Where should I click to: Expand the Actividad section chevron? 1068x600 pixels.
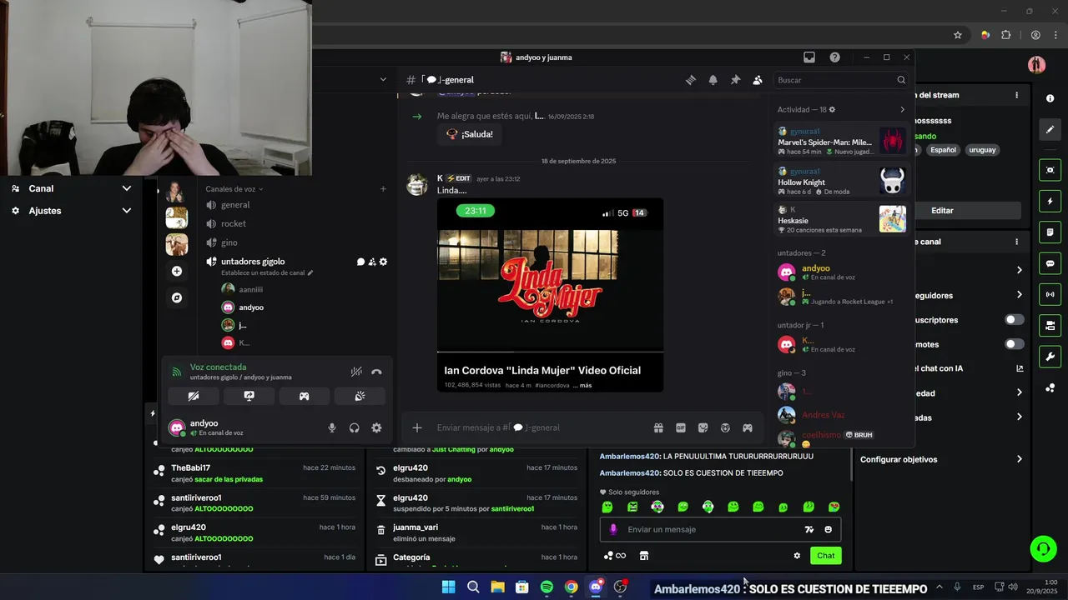pyautogui.click(x=902, y=110)
